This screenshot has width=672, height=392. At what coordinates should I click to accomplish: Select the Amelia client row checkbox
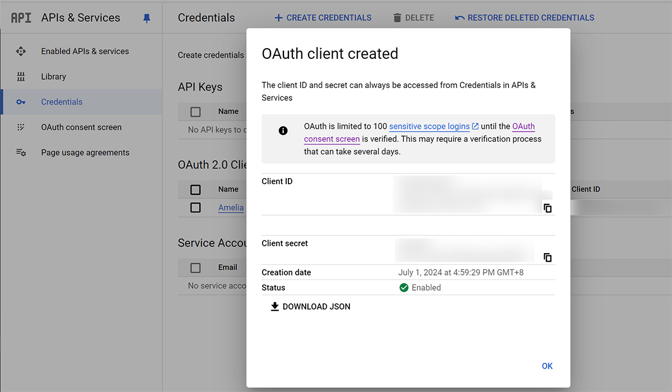pos(195,208)
